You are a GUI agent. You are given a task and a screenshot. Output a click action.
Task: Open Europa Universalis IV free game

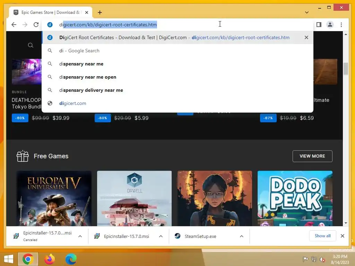(54, 198)
